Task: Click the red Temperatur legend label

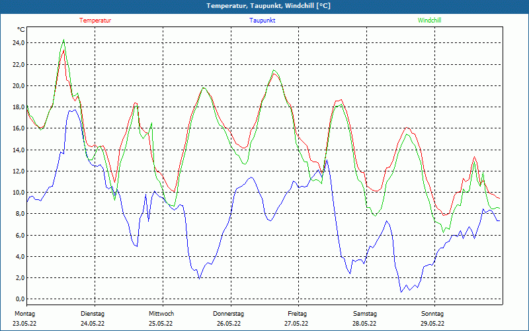Action: 95,21
